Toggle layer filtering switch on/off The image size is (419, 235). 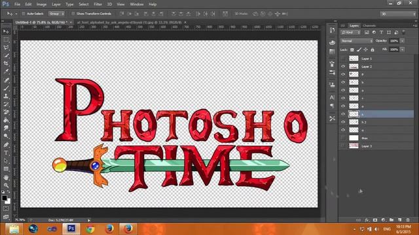coord(404,33)
